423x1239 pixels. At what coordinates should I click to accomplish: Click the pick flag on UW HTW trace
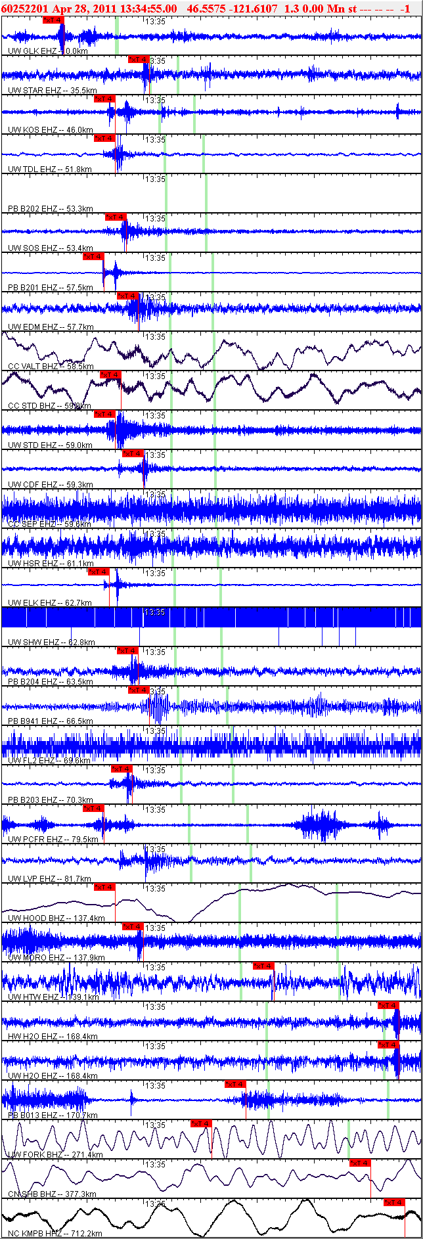click(x=263, y=966)
